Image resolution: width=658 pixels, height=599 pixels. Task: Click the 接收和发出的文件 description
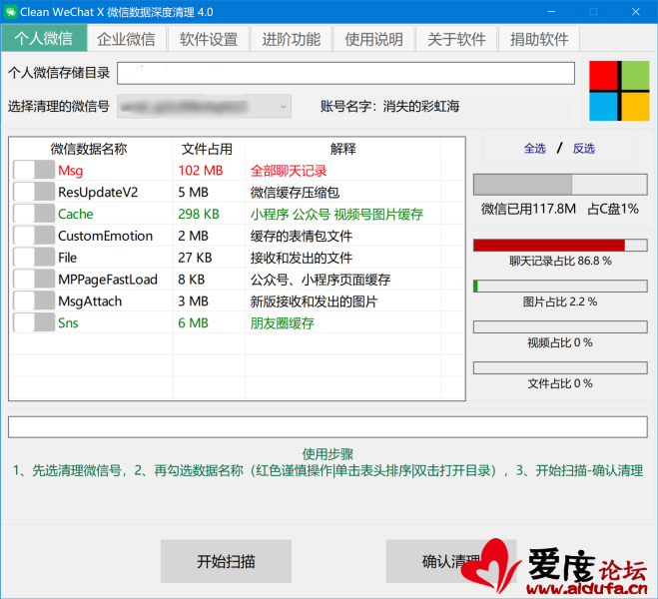[x=302, y=258]
